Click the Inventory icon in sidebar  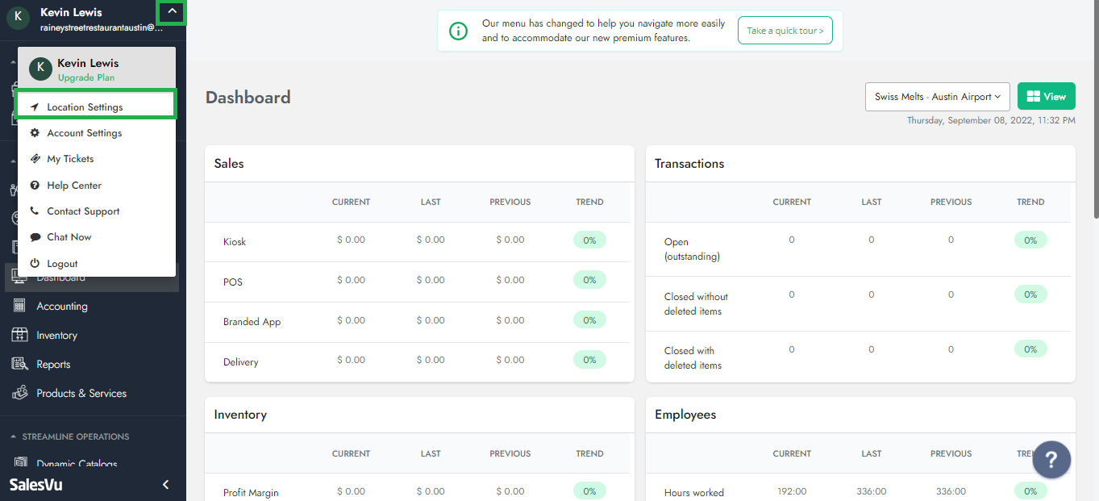[20, 335]
